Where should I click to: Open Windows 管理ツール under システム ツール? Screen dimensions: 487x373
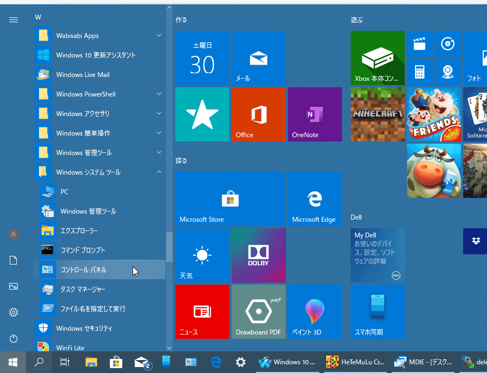pyautogui.click(x=99, y=211)
